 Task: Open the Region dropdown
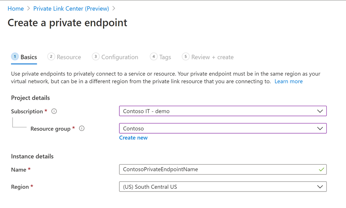point(223,187)
